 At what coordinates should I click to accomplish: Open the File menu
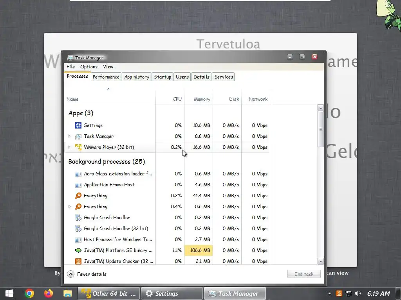(x=70, y=66)
